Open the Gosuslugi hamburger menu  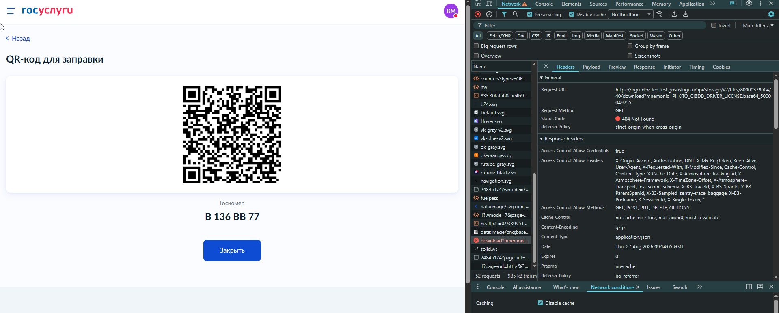11,11
